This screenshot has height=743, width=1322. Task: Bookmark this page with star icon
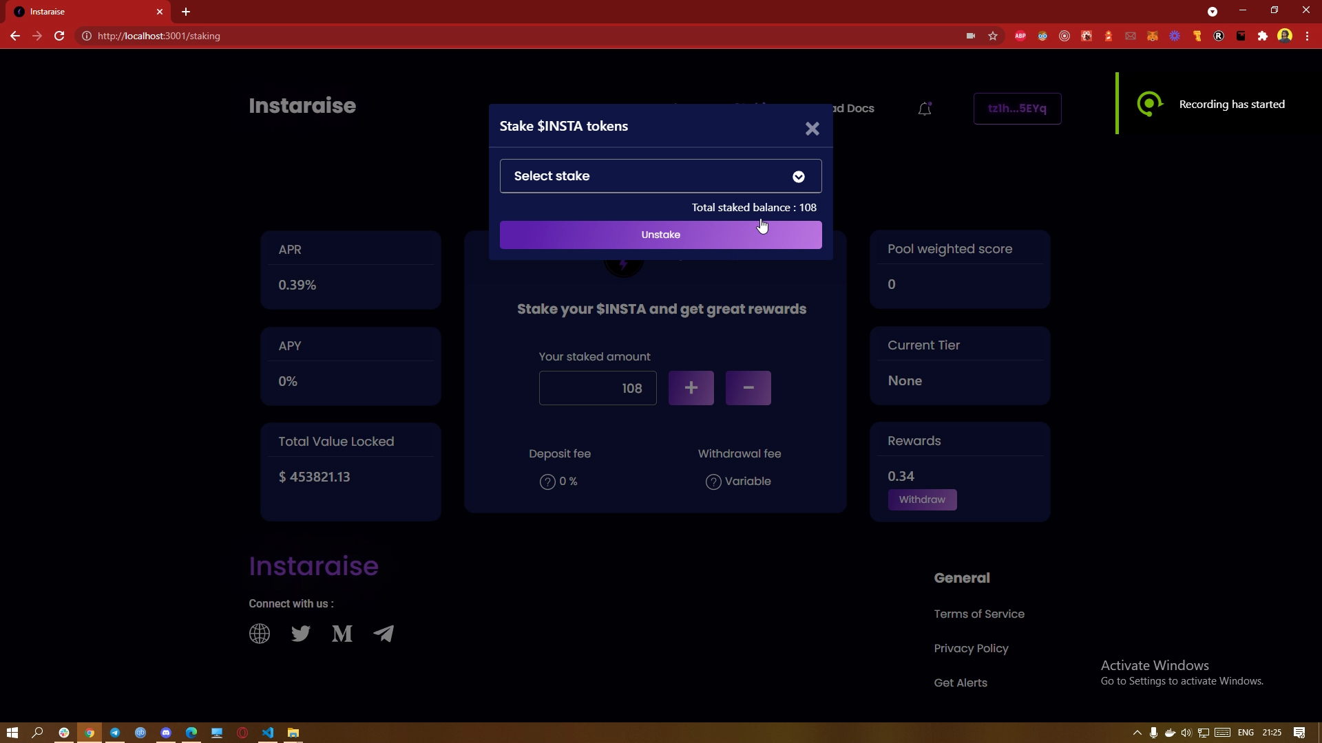coord(992,36)
